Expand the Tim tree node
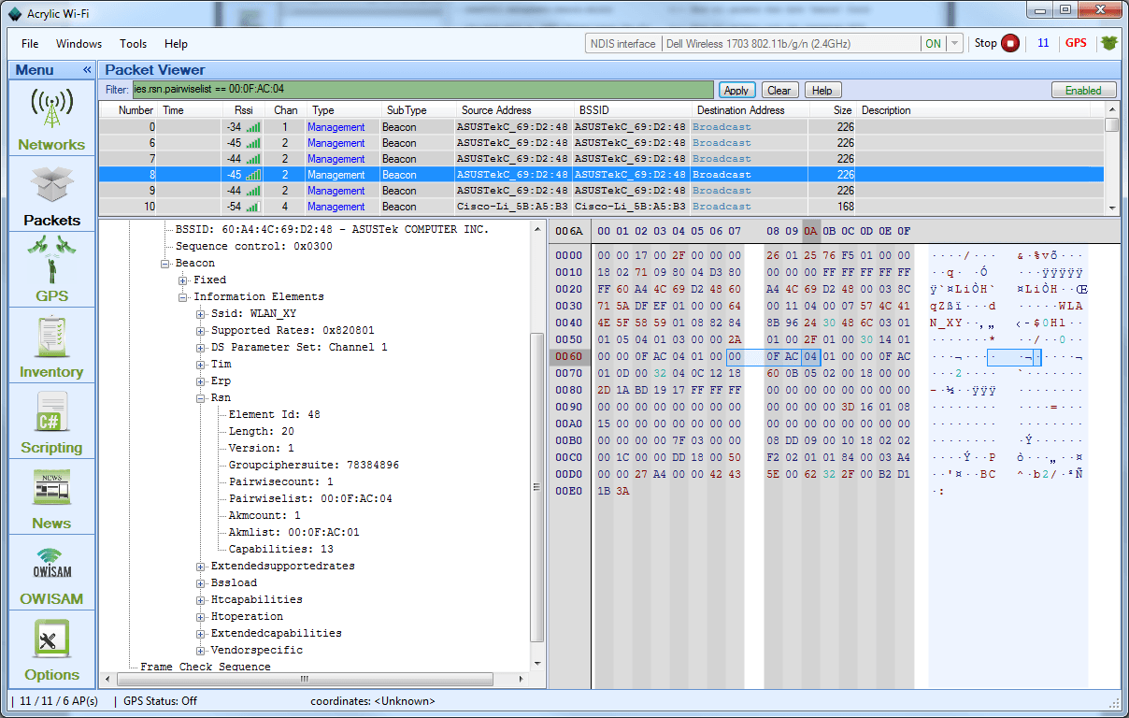Screen dimensions: 1129x718 point(201,365)
